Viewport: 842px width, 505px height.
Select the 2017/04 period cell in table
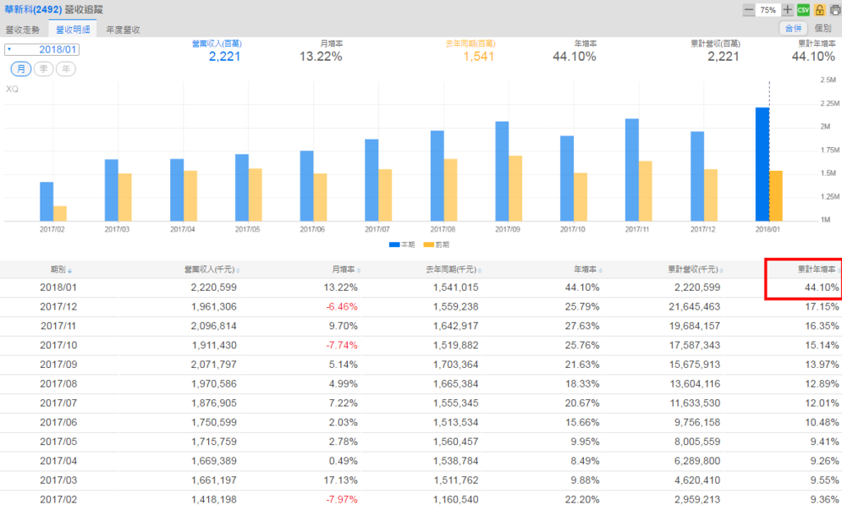58,461
